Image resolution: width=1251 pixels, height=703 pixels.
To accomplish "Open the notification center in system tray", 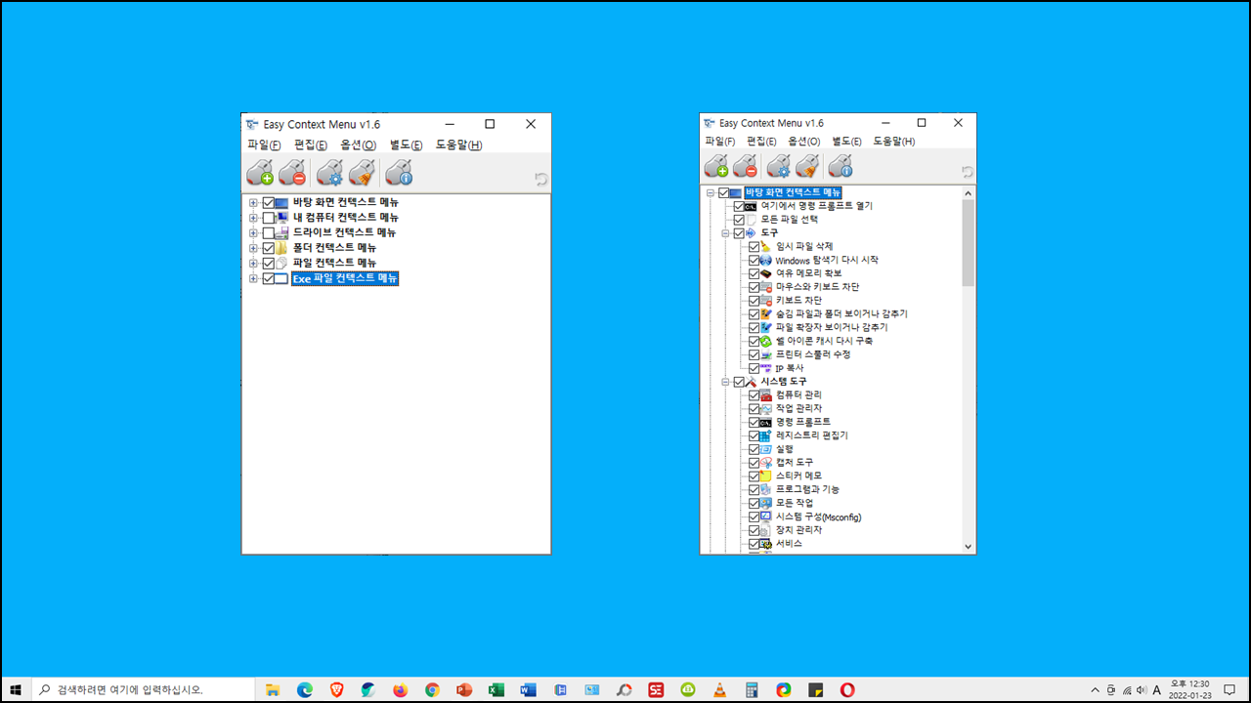I will point(1229,689).
